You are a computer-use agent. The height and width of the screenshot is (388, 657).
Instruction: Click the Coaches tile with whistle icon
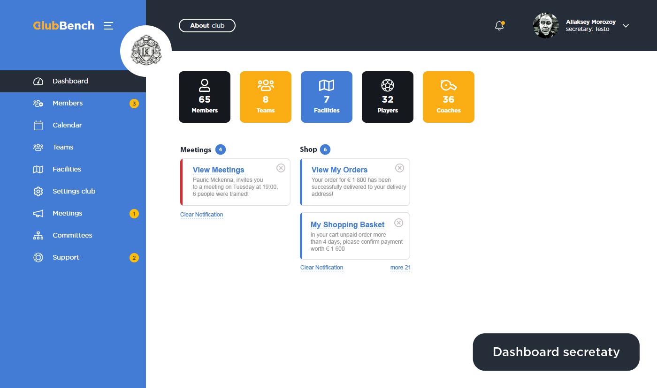[449, 97]
